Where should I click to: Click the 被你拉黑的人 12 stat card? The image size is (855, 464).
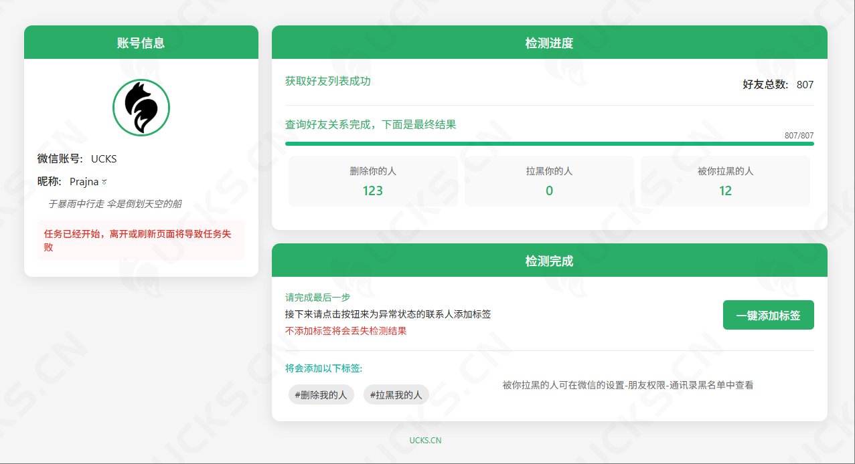pyautogui.click(x=725, y=181)
